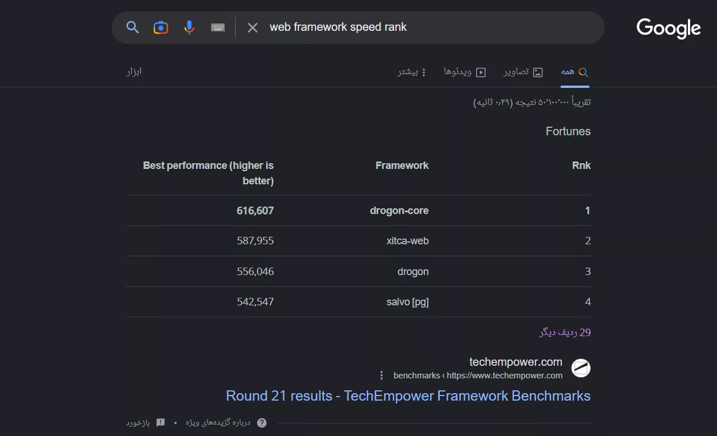Open the on-screen keyboard input tool
Viewport: 717px width, 436px height.
click(218, 27)
